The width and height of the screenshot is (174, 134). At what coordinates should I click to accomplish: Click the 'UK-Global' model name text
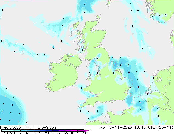click(x=47, y=127)
